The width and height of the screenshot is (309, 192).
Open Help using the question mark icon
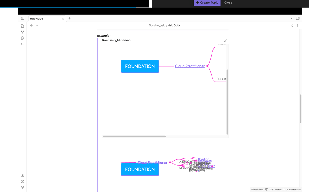[x=22, y=181]
